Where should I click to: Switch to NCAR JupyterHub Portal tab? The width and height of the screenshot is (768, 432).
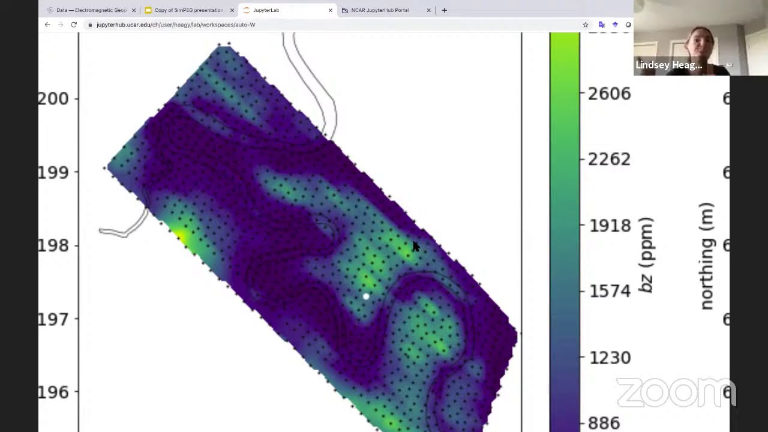pos(385,10)
